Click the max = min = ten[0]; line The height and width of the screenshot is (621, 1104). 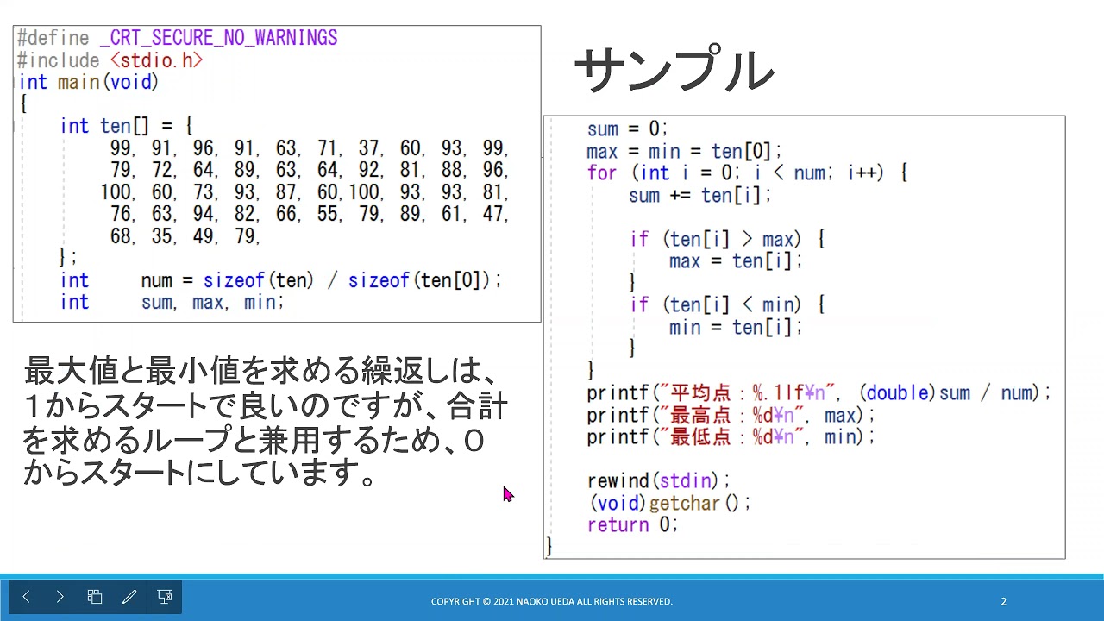coord(684,152)
